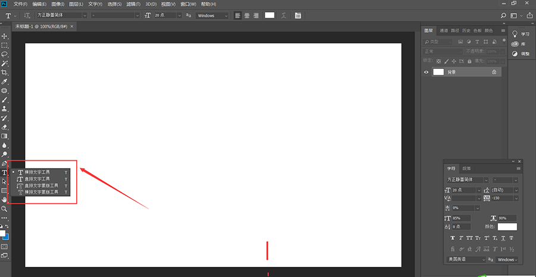Switch to the 通道 tab

pyautogui.click(x=444, y=31)
